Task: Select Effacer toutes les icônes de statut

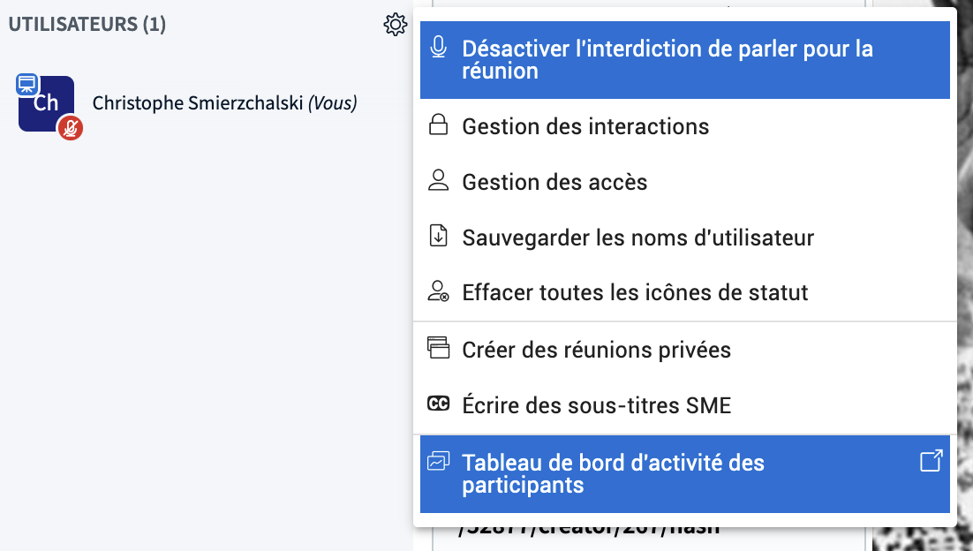Action: point(684,292)
